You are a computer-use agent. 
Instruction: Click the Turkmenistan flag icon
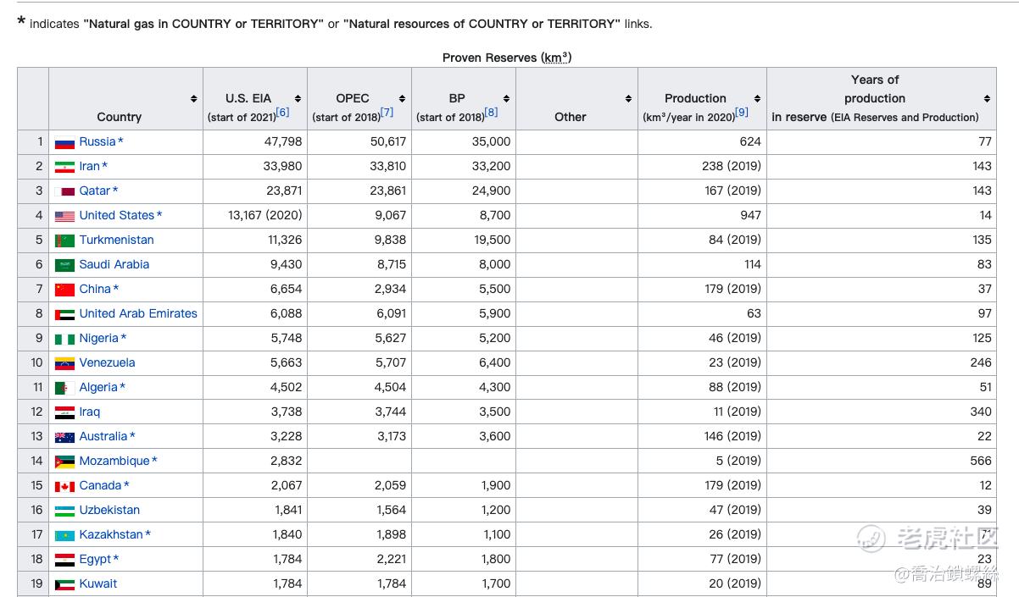point(64,240)
